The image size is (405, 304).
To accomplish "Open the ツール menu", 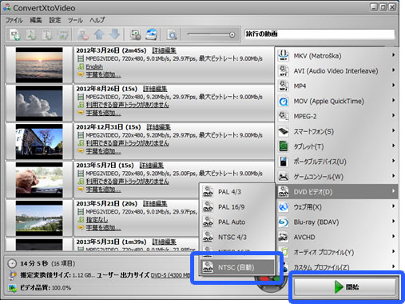I will (x=75, y=20).
